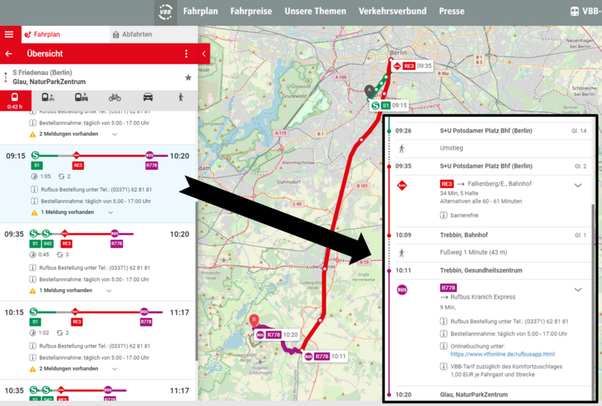Click the R778 badge in the detail panel
This screenshot has width=602, height=406.
[x=448, y=288]
